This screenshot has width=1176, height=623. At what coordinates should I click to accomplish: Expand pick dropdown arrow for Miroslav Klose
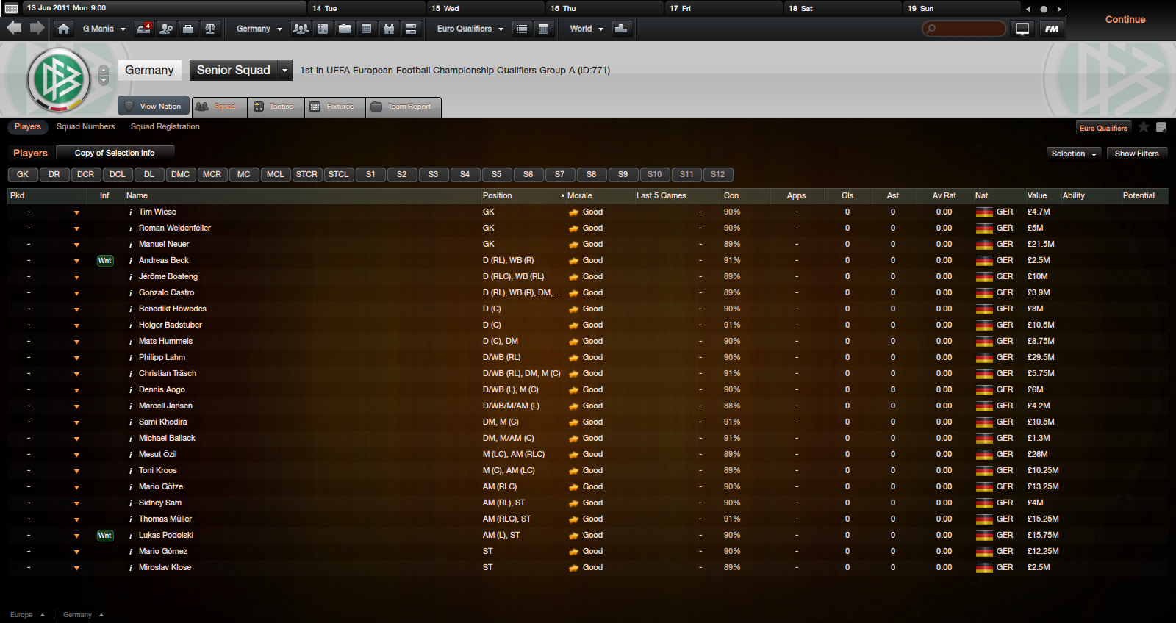76,568
